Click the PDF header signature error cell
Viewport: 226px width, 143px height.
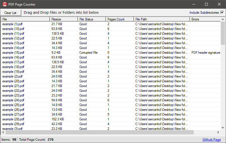(206, 53)
